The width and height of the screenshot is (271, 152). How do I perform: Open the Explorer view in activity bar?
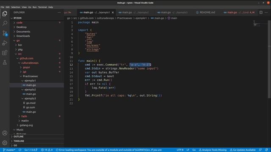pos(5,14)
